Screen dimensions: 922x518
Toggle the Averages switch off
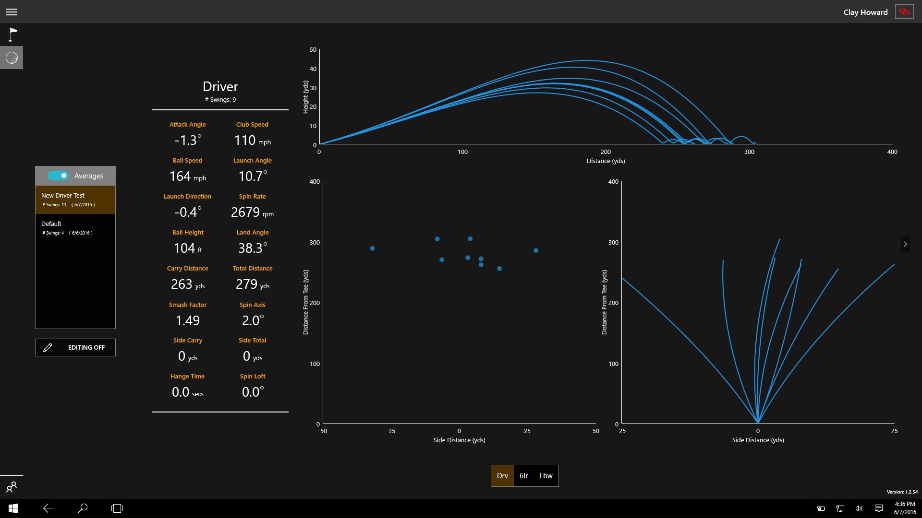[58, 176]
